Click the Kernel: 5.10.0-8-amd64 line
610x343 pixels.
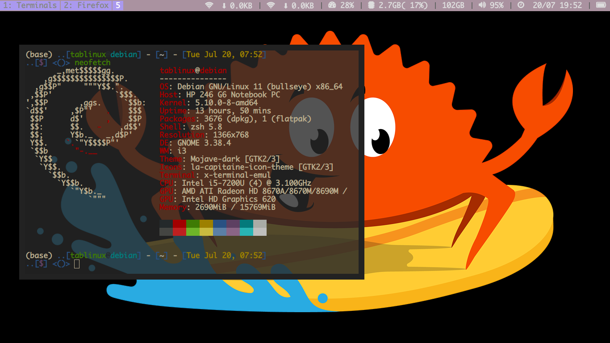[x=209, y=103]
